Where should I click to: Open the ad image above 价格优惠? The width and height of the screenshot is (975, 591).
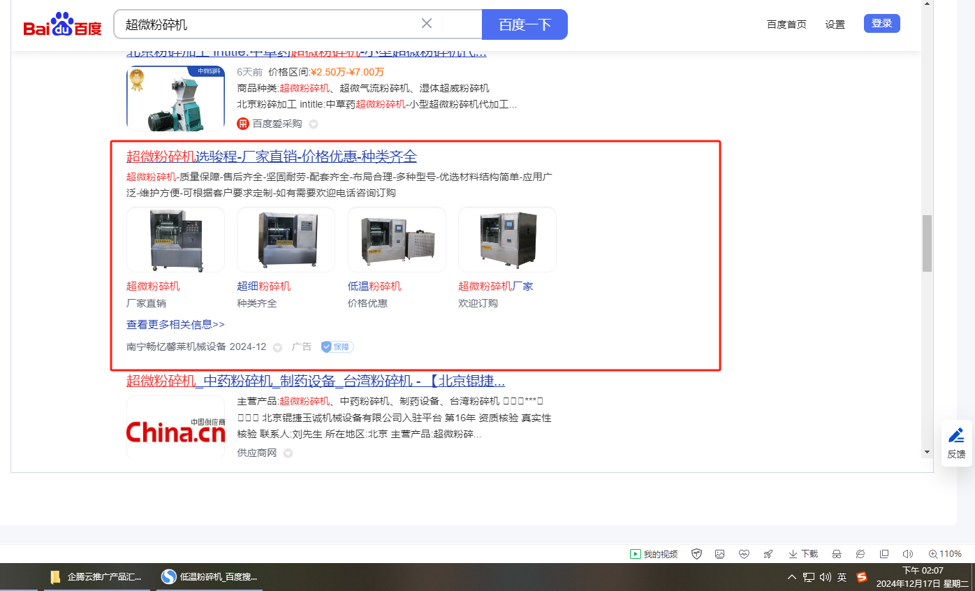coord(397,240)
